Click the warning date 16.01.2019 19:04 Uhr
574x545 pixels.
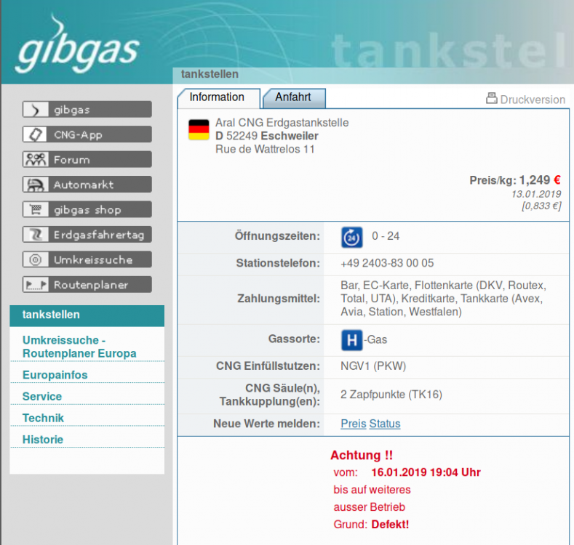click(426, 472)
